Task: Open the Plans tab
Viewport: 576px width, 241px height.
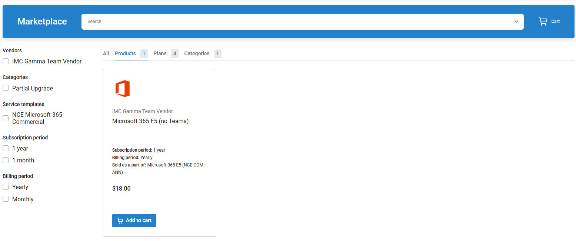Action: (x=160, y=53)
